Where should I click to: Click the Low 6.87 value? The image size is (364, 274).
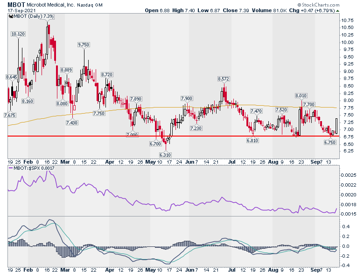click(x=209, y=10)
